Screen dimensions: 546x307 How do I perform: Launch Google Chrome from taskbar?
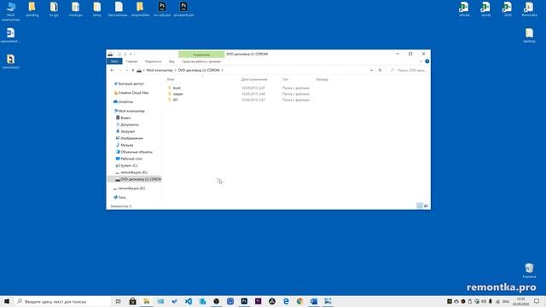(299, 301)
